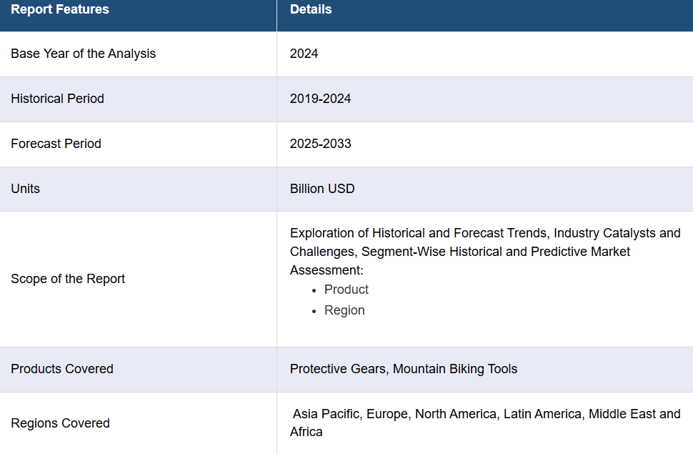This screenshot has height=454, width=693.
Task: Click the 2024 base year value
Action: pyautogui.click(x=304, y=54)
